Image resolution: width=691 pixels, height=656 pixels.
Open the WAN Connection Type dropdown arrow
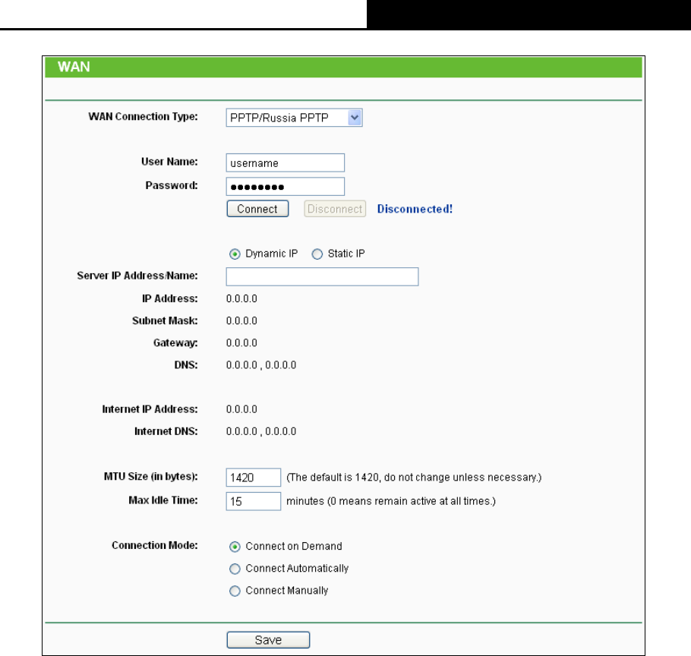(355, 118)
